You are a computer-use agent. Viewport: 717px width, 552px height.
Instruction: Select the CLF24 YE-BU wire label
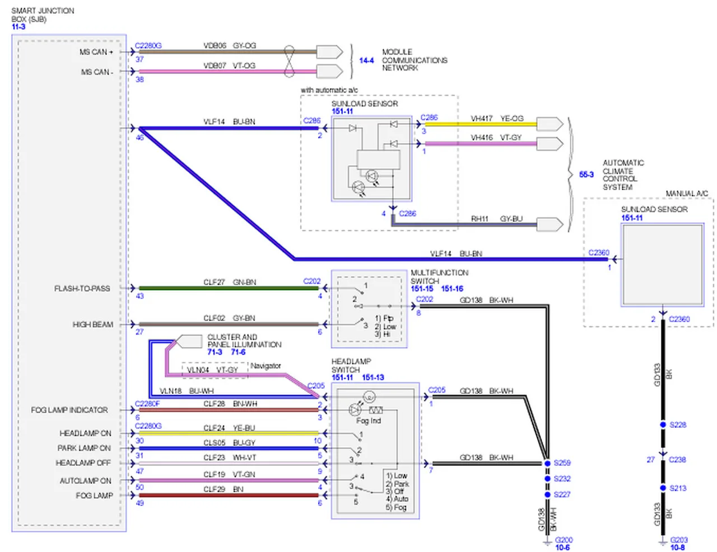[229, 428]
